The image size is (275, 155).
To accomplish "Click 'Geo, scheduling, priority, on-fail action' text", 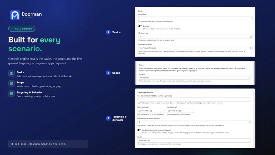I will (x=36, y=96).
